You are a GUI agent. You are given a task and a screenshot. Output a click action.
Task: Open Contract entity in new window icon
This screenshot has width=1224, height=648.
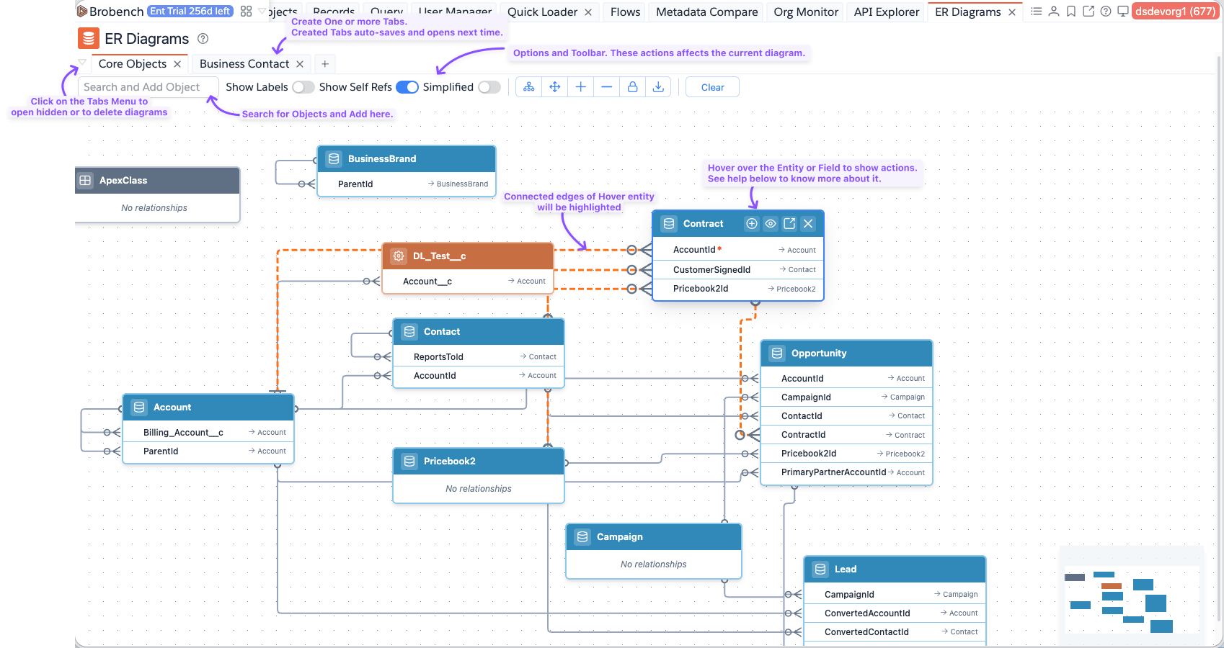pos(789,224)
